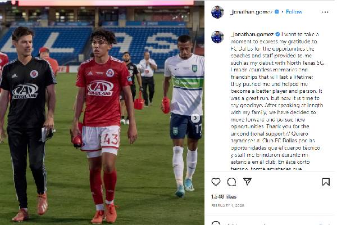The width and height of the screenshot is (337, 225).
Task: Advance to next photo with carousel arrow
Action: [x=195, y=118]
